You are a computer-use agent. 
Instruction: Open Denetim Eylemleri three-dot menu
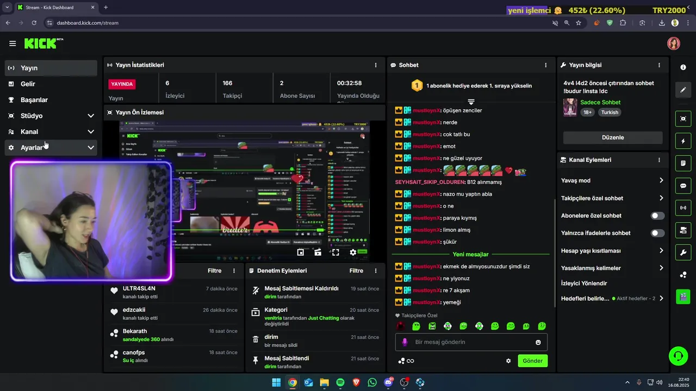tap(375, 270)
